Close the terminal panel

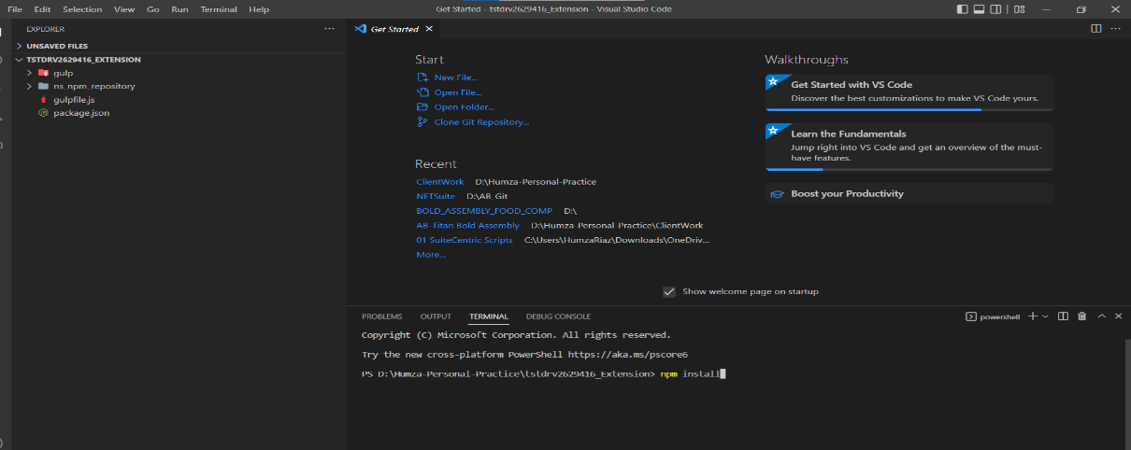pyautogui.click(x=1118, y=316)
